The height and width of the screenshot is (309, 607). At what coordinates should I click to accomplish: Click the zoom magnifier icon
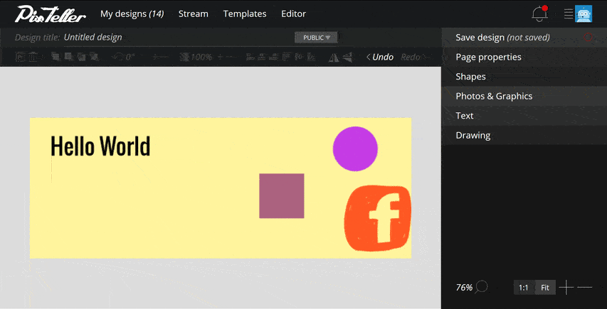(x=481, y=287)
